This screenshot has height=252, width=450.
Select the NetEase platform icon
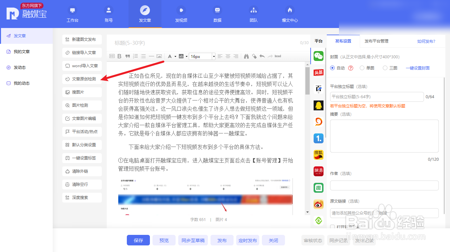[319, 171]
